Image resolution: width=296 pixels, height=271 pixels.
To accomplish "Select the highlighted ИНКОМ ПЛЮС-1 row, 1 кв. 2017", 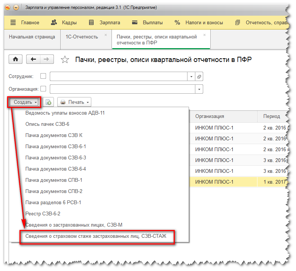I will click(x=239, y=182).
